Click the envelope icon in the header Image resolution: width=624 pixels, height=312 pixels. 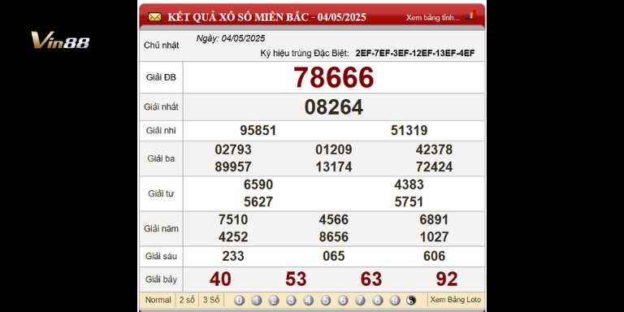point(154,17)
